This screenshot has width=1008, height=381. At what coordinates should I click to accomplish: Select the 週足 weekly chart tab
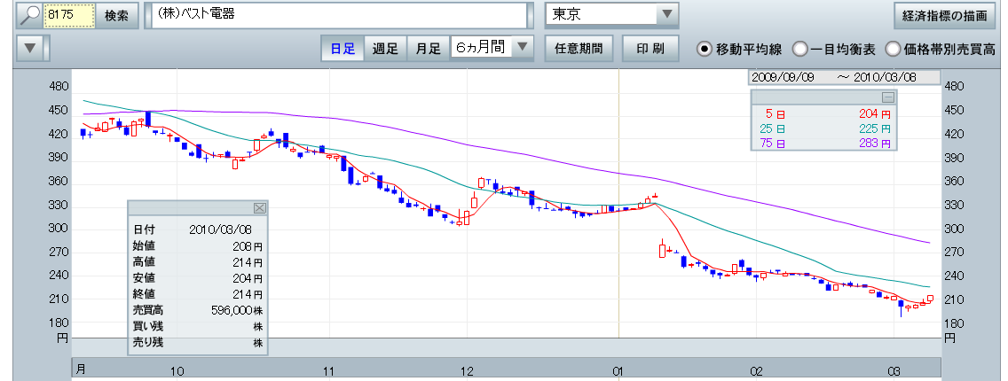[x=385, y=49]
